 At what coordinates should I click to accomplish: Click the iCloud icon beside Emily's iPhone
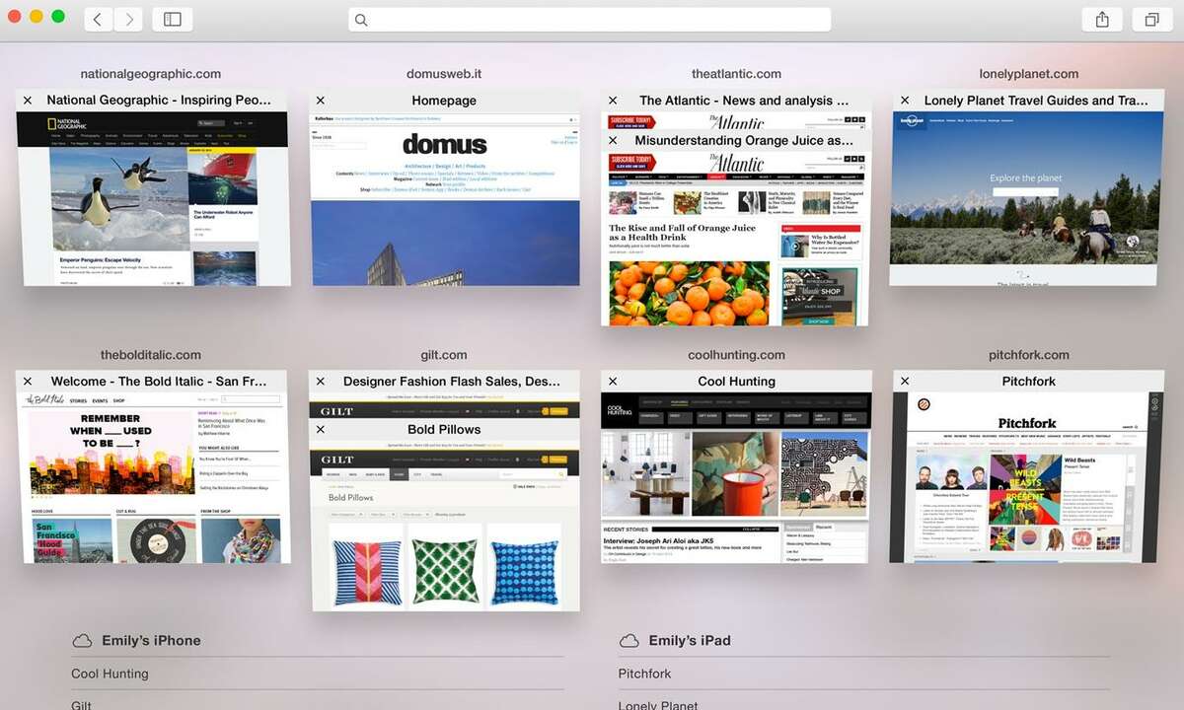click(82, 641)
